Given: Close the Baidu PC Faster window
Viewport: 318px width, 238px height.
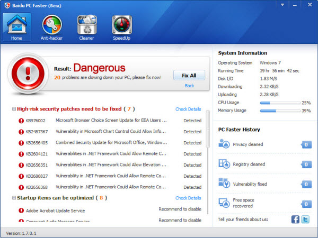Looking at the screenshot, I should click(310, 5).
